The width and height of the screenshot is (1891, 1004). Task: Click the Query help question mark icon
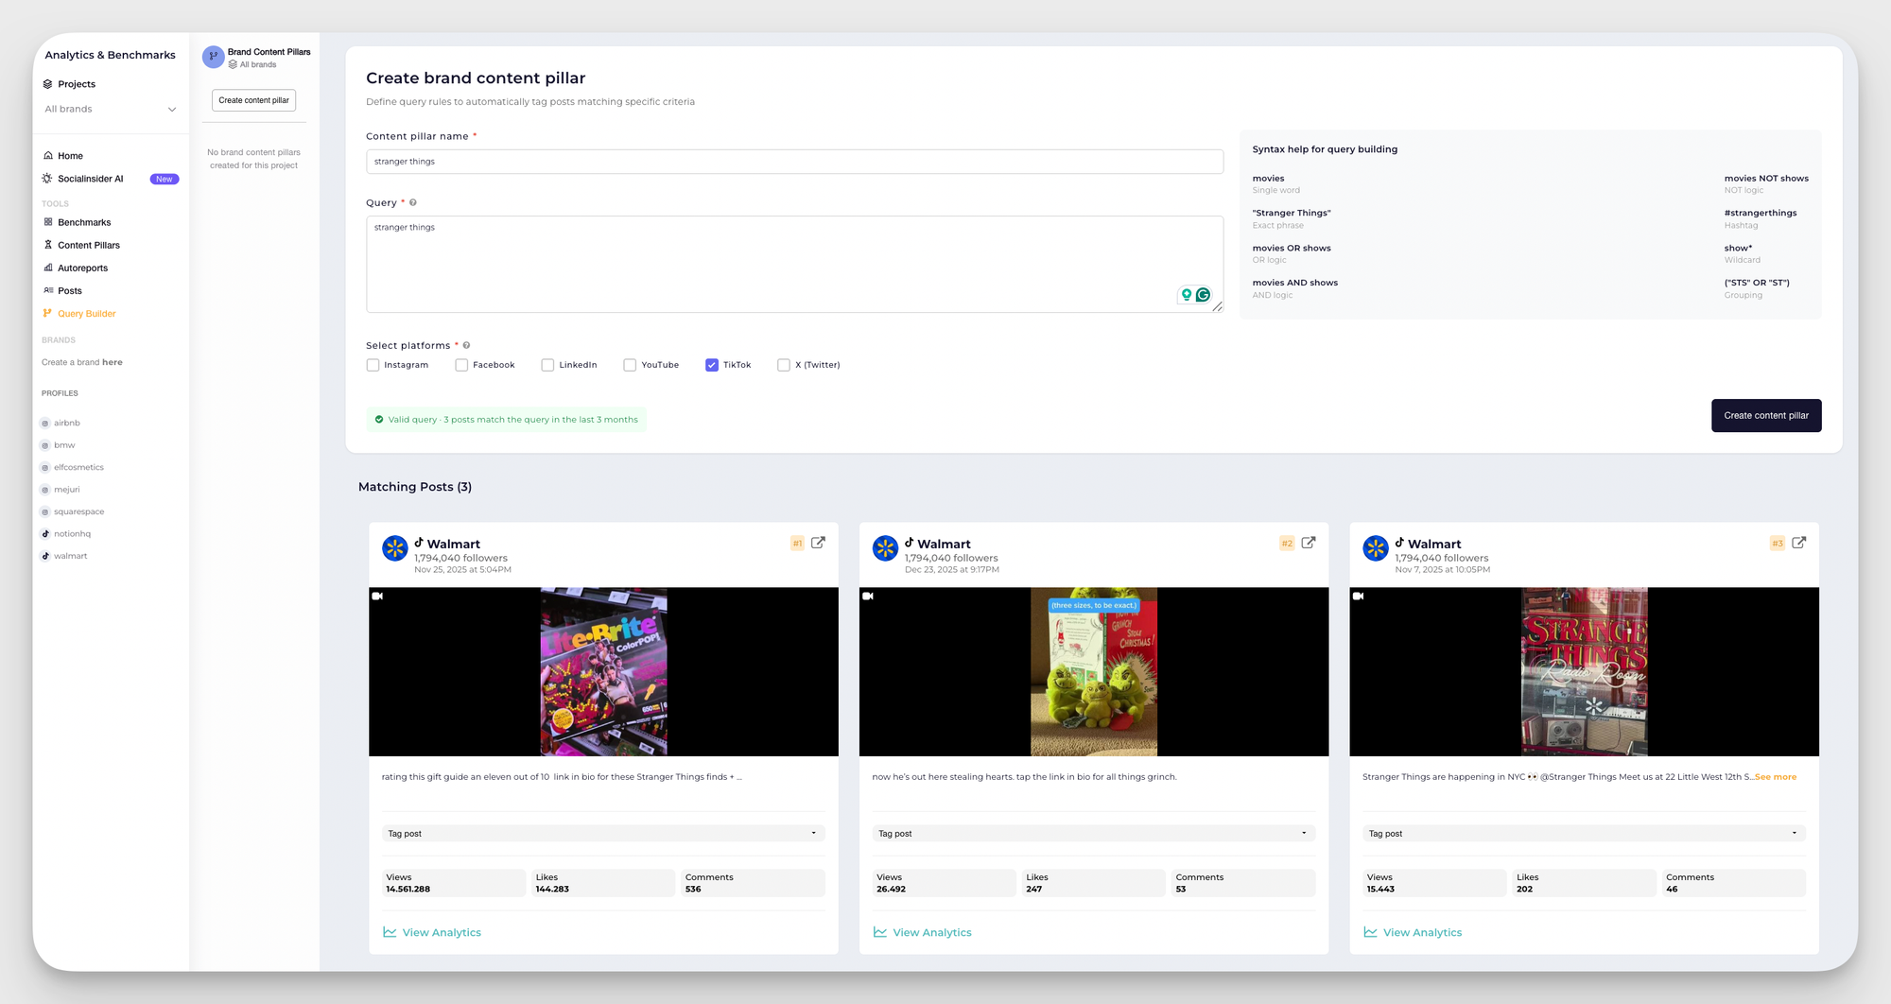point(412,201)
